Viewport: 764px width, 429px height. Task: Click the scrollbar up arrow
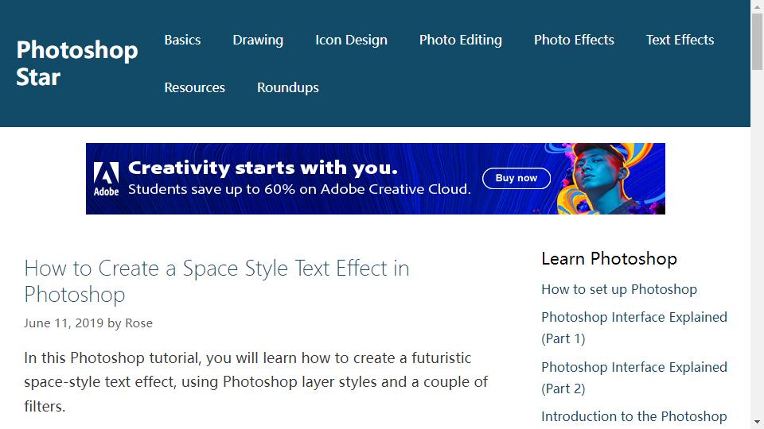pyautogui.click(x=757, y=6)
